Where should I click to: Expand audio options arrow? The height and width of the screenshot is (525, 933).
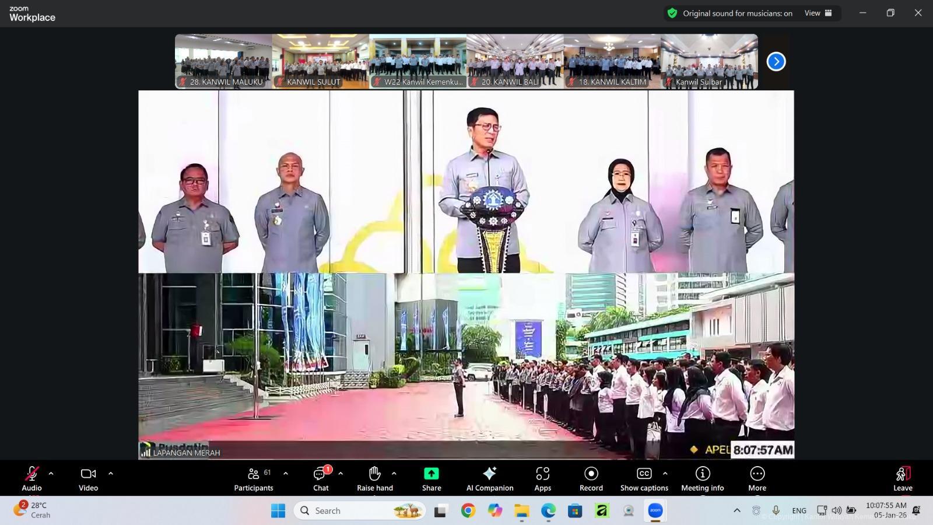[51, 474]
